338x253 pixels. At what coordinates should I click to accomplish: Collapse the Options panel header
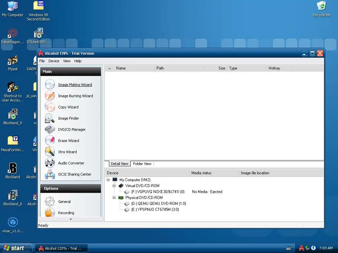click(71, 188)
